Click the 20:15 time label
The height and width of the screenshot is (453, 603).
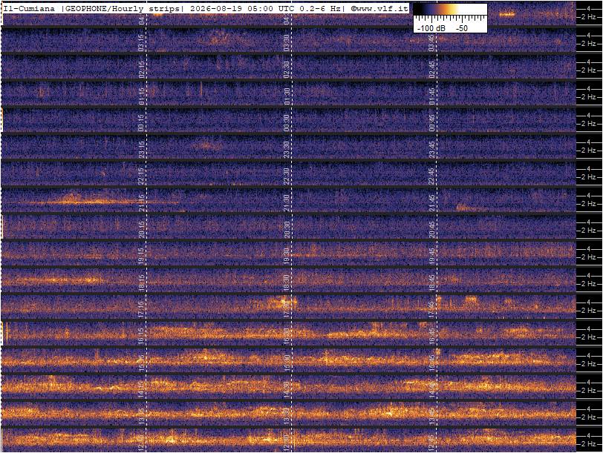[141, 230]
